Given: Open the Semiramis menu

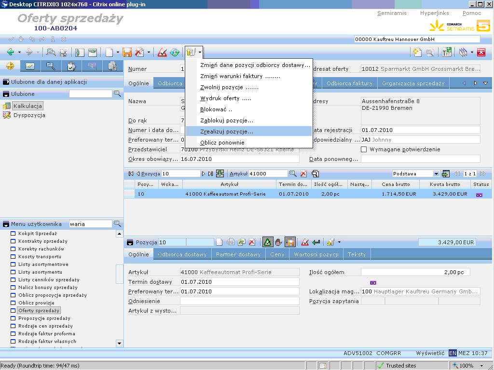Looking at the screenshot, I should (x=392, y=13).
